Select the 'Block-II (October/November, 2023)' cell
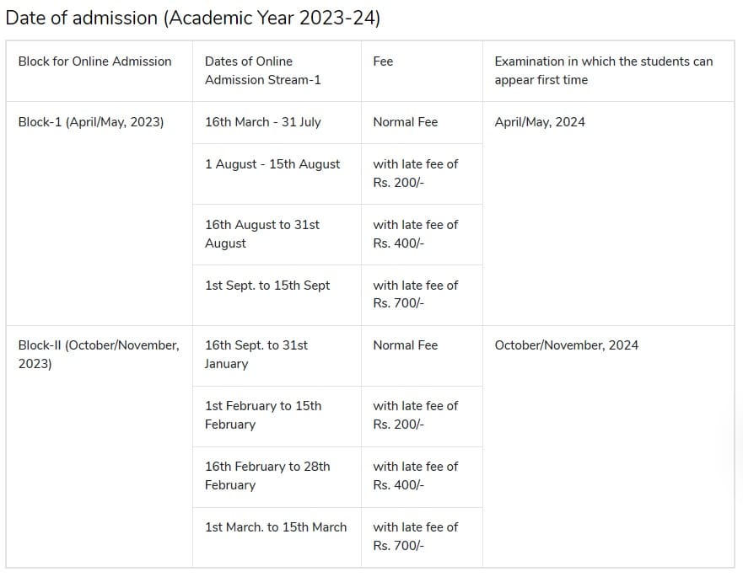 98,355
